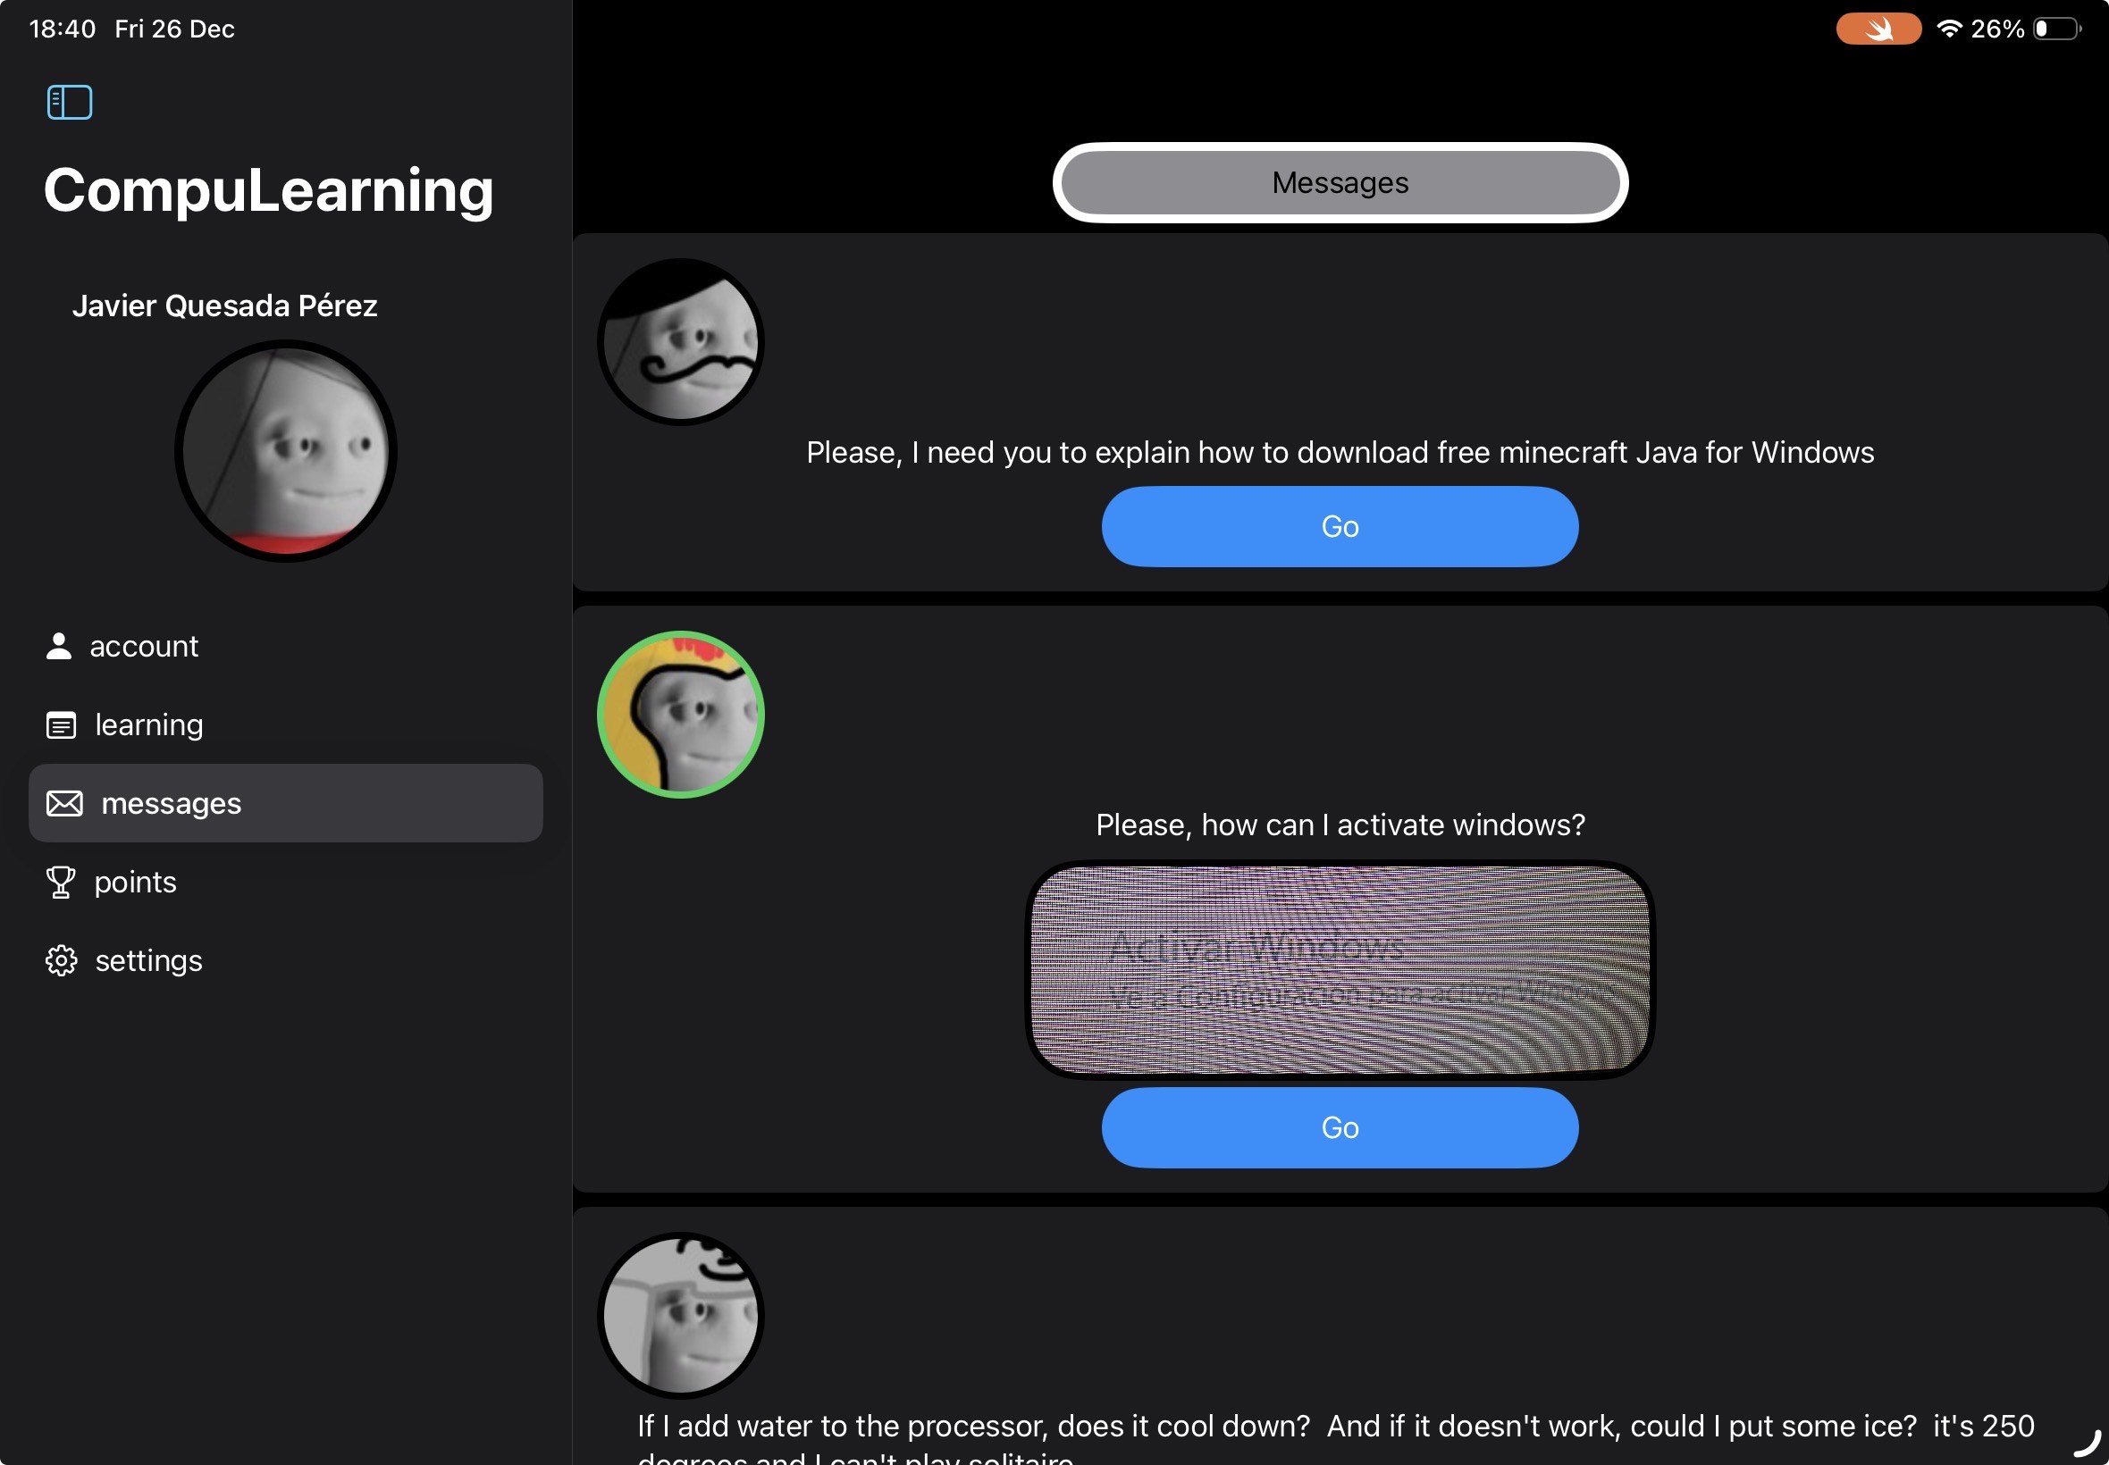Click the trophy icon for points
This screenshot has width=2109, height=1465.
click(61, 882)
